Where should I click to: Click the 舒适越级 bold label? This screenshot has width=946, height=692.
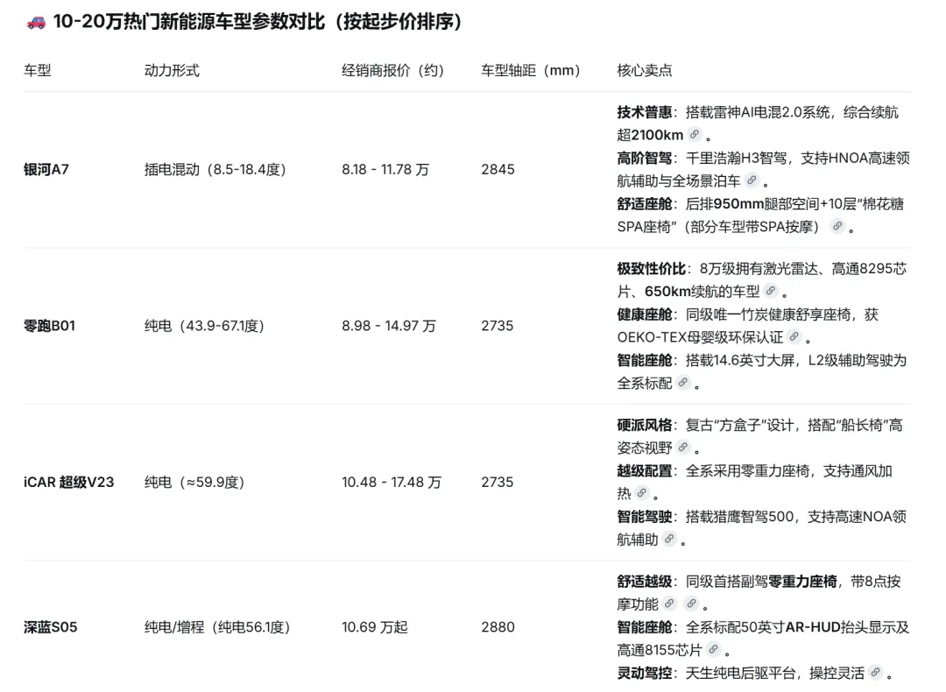[x=645, y=581]
